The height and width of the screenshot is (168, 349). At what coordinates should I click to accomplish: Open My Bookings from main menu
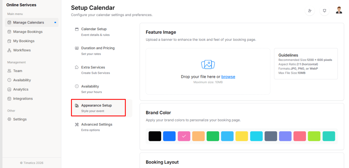[24, 41]
